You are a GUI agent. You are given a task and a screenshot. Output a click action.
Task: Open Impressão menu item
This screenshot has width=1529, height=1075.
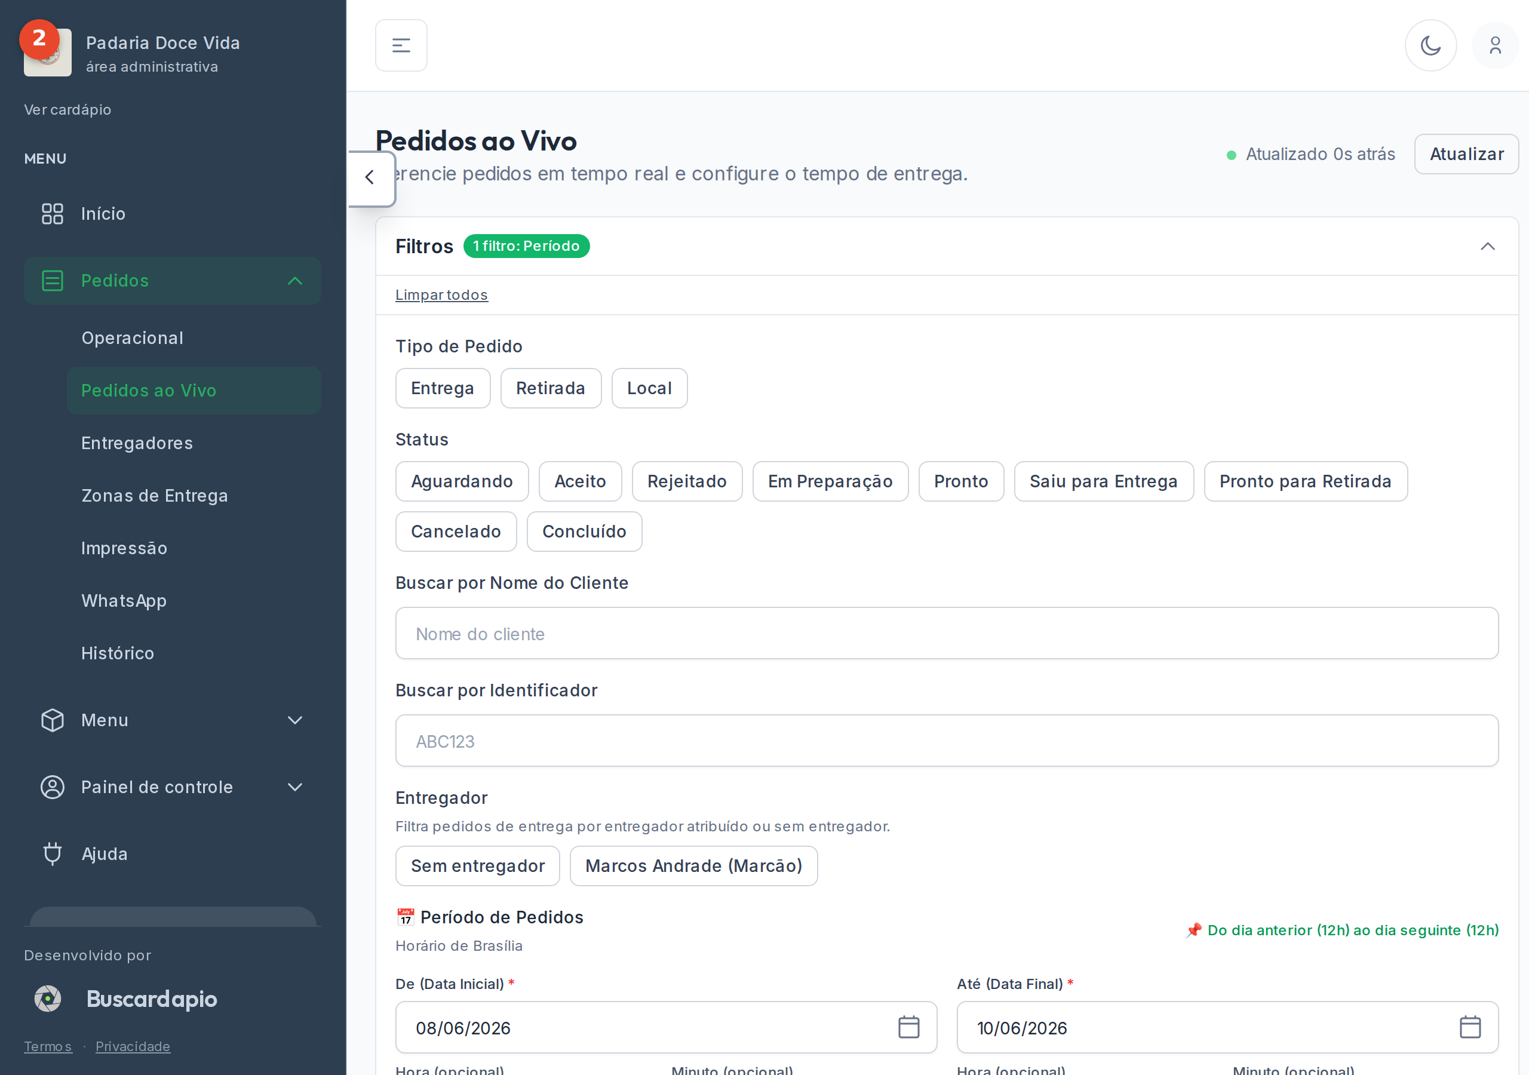coord(194,548)
